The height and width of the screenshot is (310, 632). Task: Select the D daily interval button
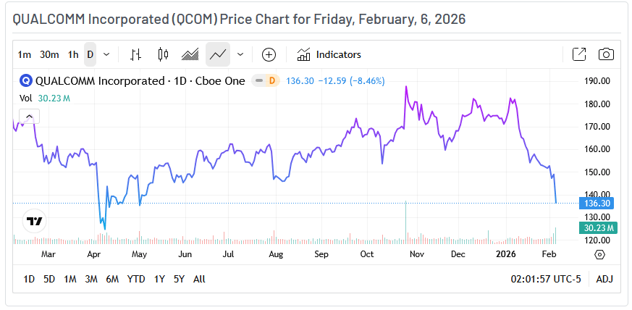point(90,54)
